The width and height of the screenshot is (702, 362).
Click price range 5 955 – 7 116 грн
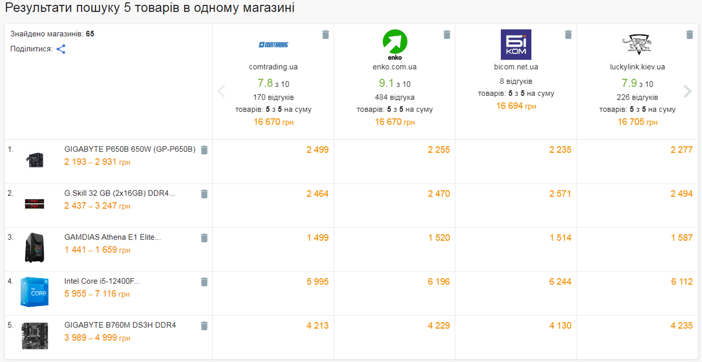(x=97, y=294)
